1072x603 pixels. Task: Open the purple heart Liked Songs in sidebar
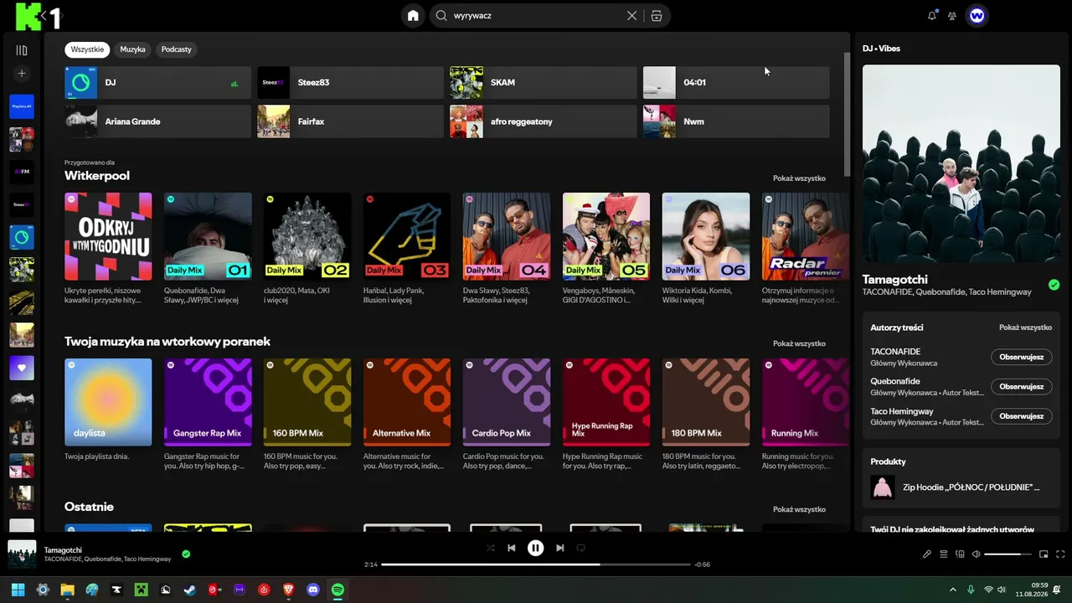click(22, 368)
